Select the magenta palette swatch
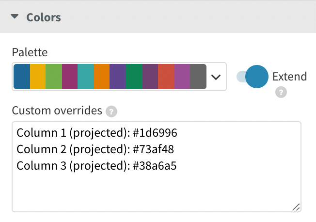The height and width of the screenshot is (222, 316). [70, 77]
